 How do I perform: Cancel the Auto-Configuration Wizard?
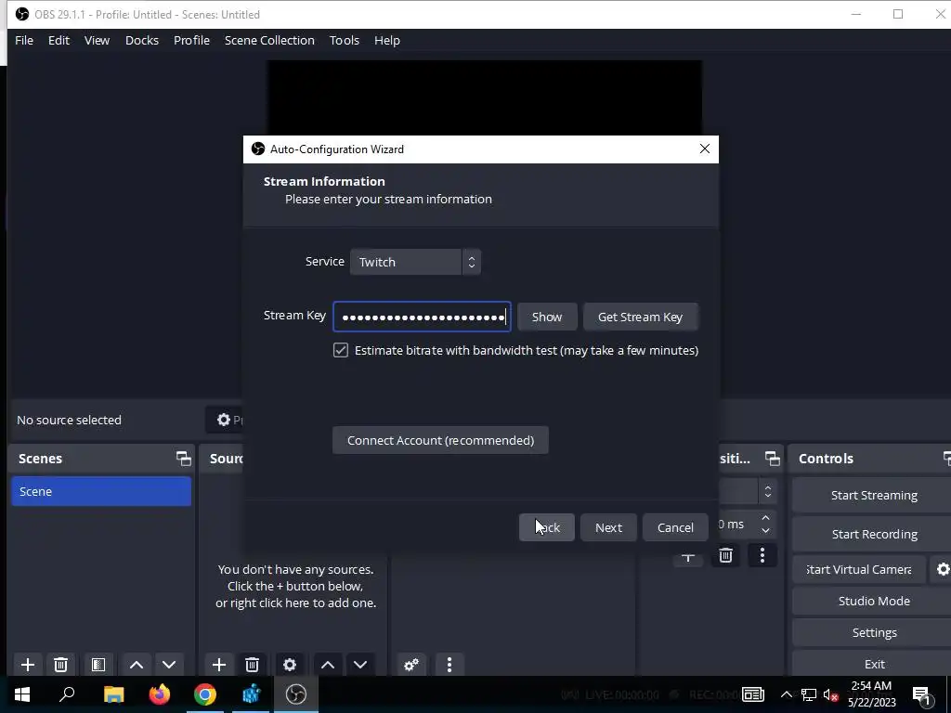(675, 527)
